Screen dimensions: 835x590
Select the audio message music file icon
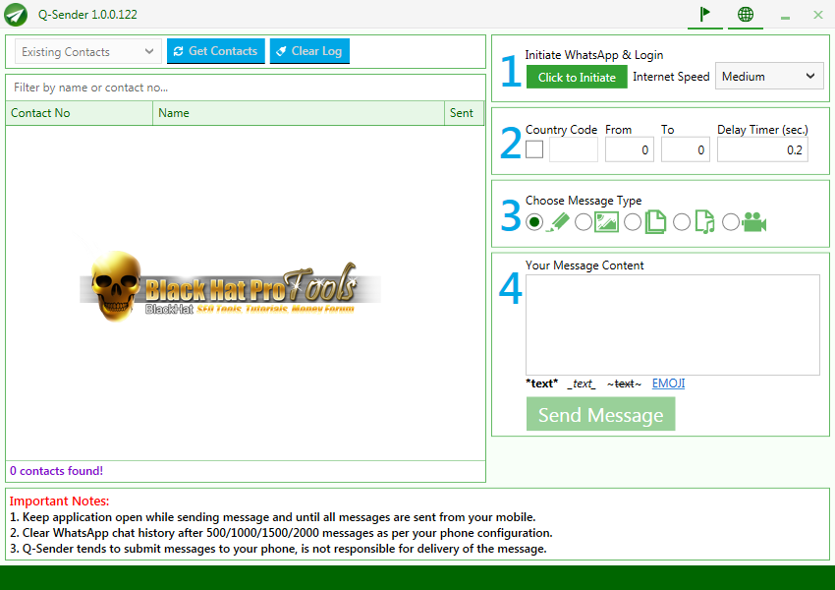pos(704,221)
